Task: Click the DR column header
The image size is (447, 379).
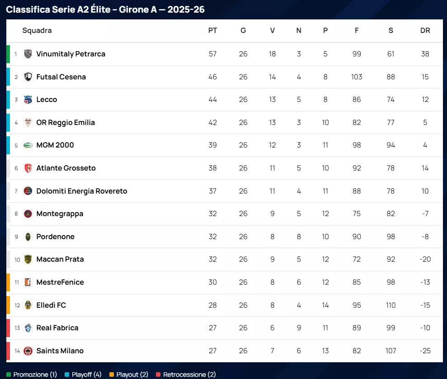Action: tap(425, 31)
